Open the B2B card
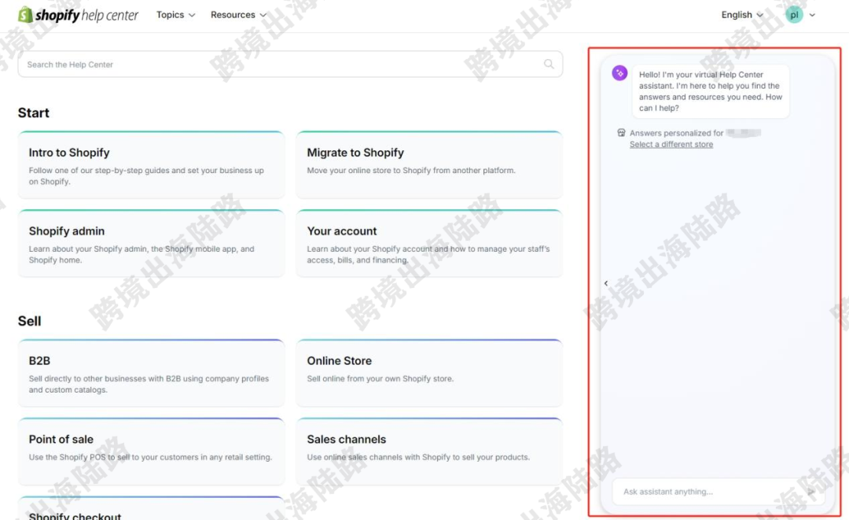The width and height of the screenshot is (849, 520). pyautogui.click(x=151, y=374)
